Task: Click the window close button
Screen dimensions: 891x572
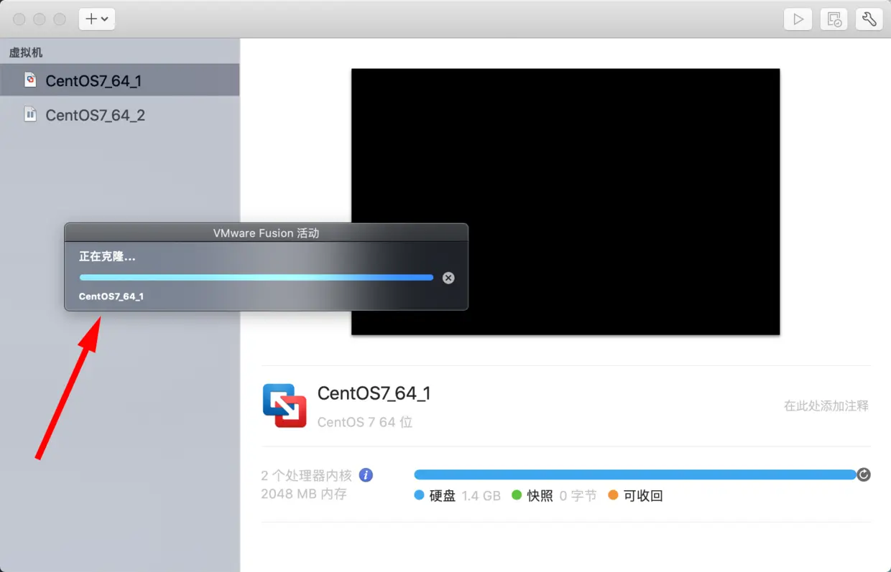Action: (x=19, y=19)
